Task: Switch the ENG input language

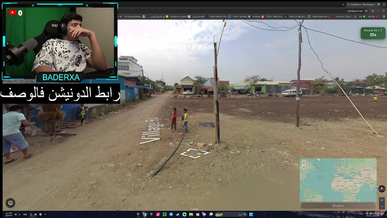Action: 25,214
